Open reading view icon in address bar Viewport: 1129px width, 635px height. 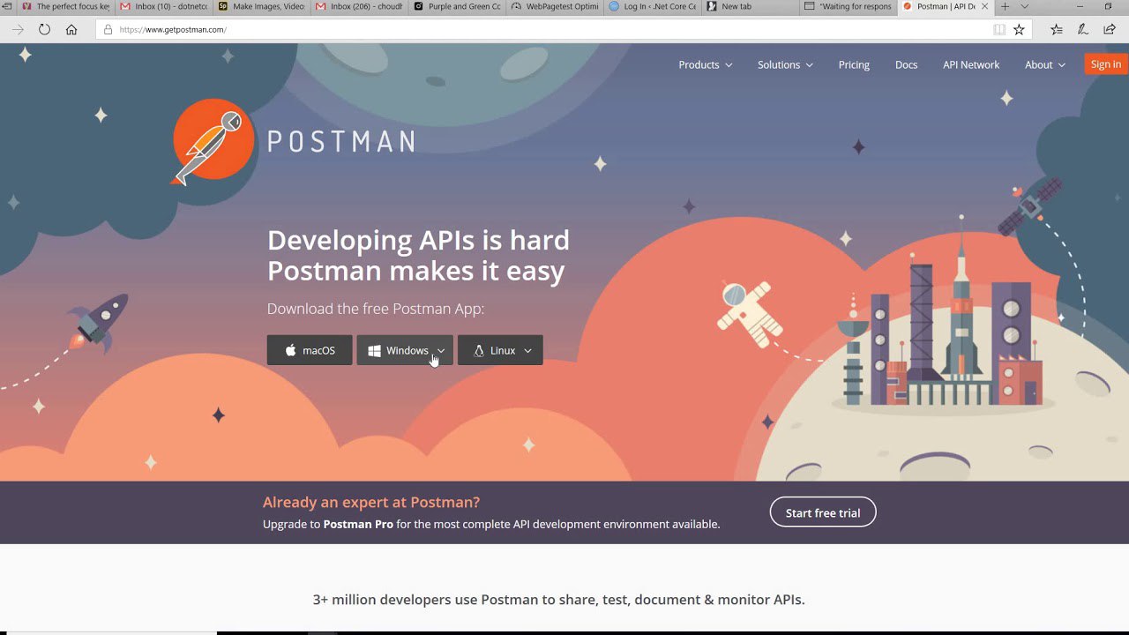tap(998, 29)
